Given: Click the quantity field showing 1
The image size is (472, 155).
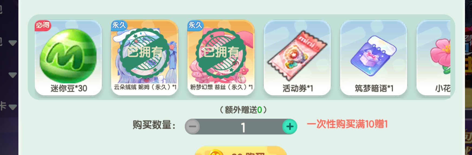Looking at the screenshot, I should [241, 127].
